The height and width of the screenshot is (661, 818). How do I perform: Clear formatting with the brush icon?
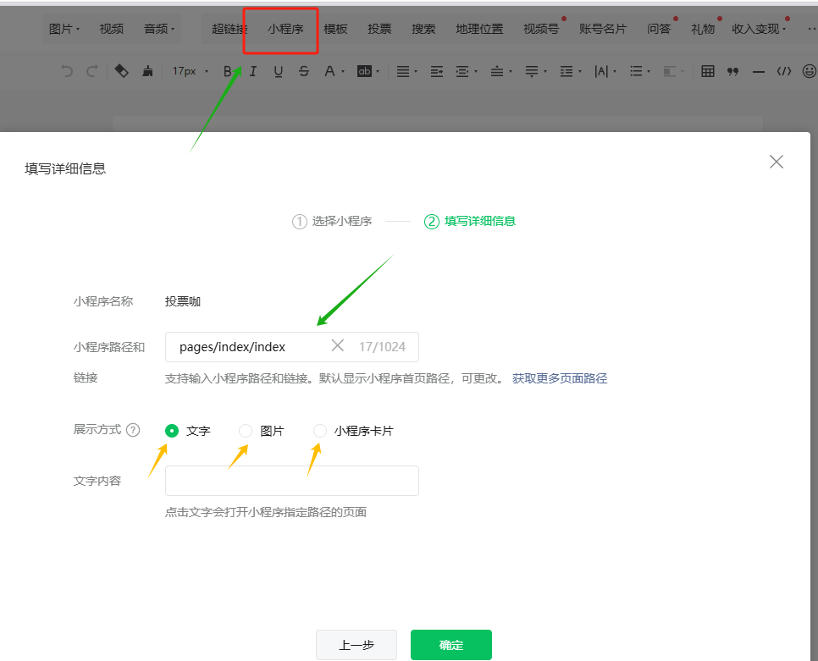(147, 71)
